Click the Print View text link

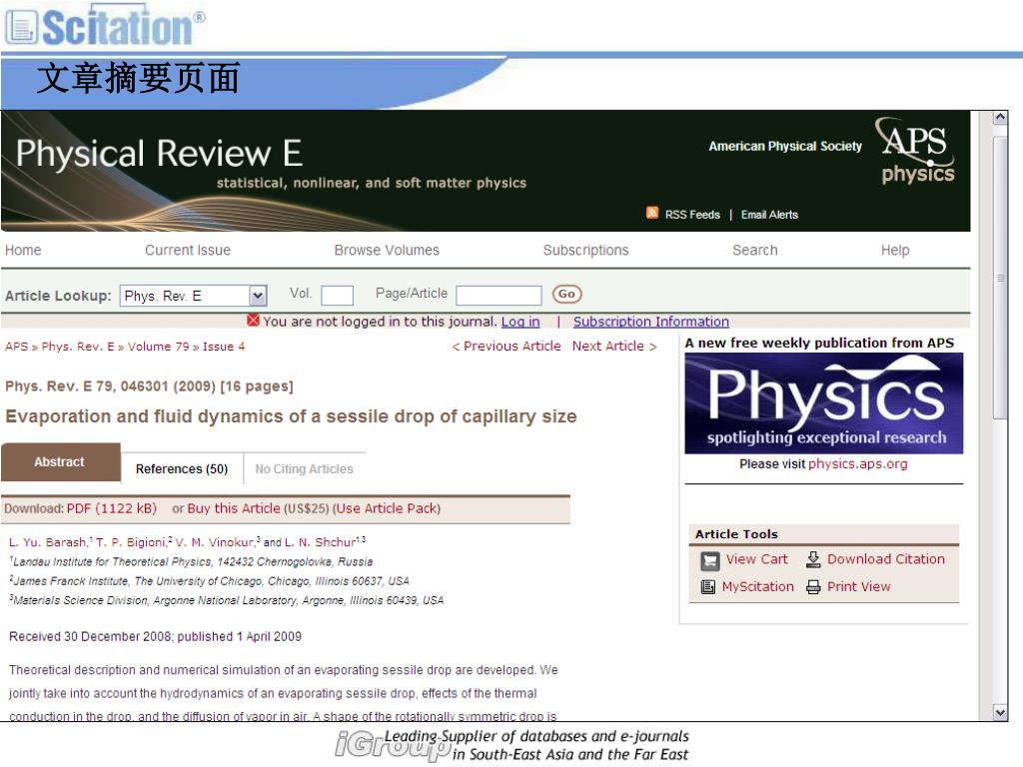(858, 587)
